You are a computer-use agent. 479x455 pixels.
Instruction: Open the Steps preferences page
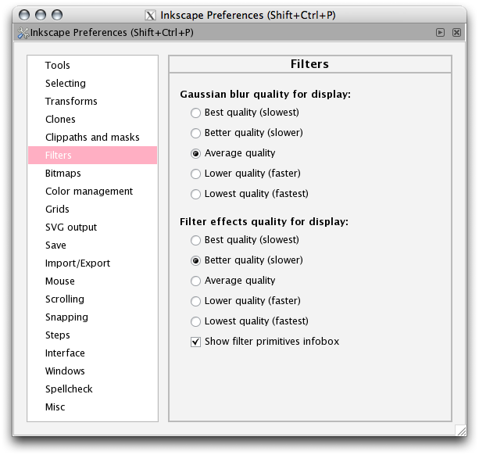point(92,335)
